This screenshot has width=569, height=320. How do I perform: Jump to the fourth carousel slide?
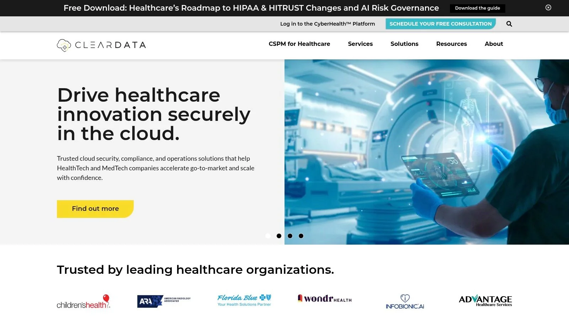[301, 236]
